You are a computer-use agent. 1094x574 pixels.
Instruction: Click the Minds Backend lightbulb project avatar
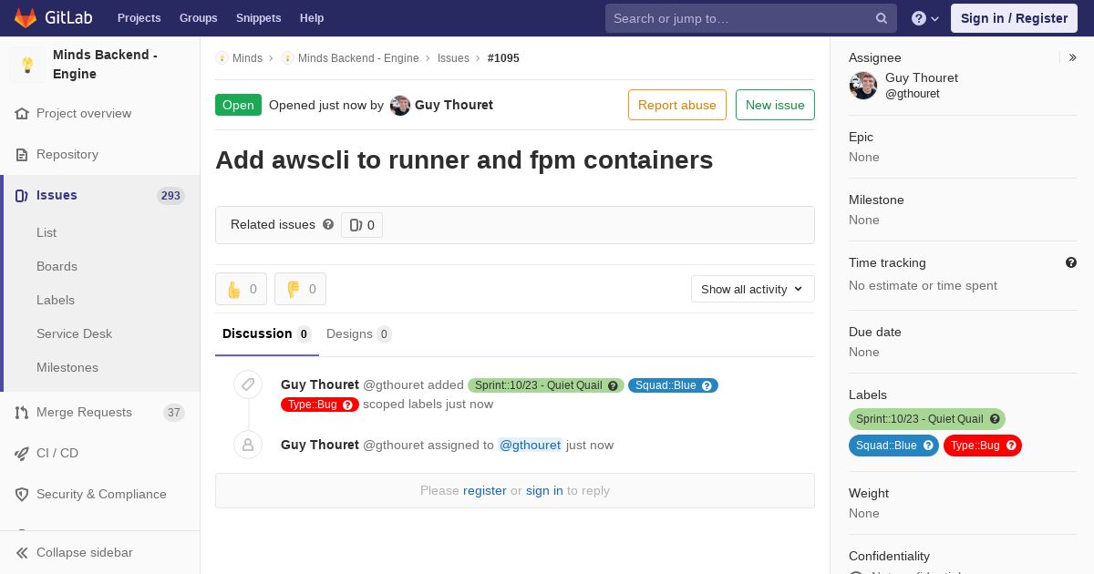[x=27, y=65]
